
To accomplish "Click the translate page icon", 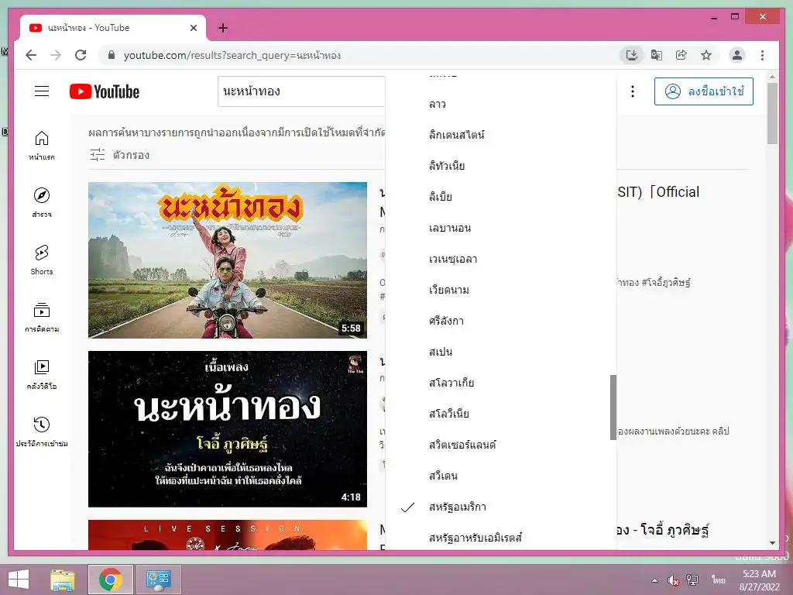I will click(657, 55).
